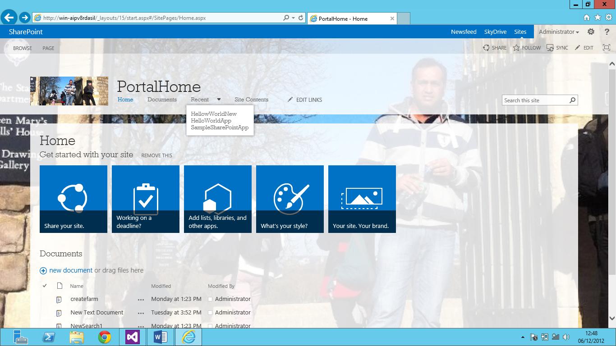
Task: Open browser favorites star
Action: pyautogui.click(x=598, y=18)
